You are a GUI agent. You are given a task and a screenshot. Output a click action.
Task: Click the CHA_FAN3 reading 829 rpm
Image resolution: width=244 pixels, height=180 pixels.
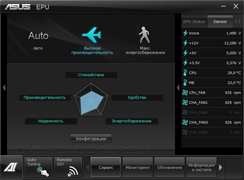click(233, 123)
